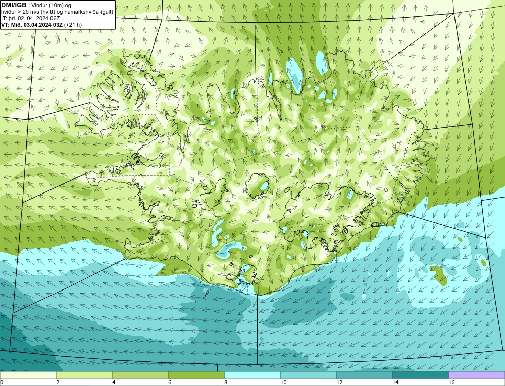Image resolution: width=505 pixels, height=386 pixels.
Task: Click the 4–6 m/s green legend swatch
Action: (x=140, y=375)
